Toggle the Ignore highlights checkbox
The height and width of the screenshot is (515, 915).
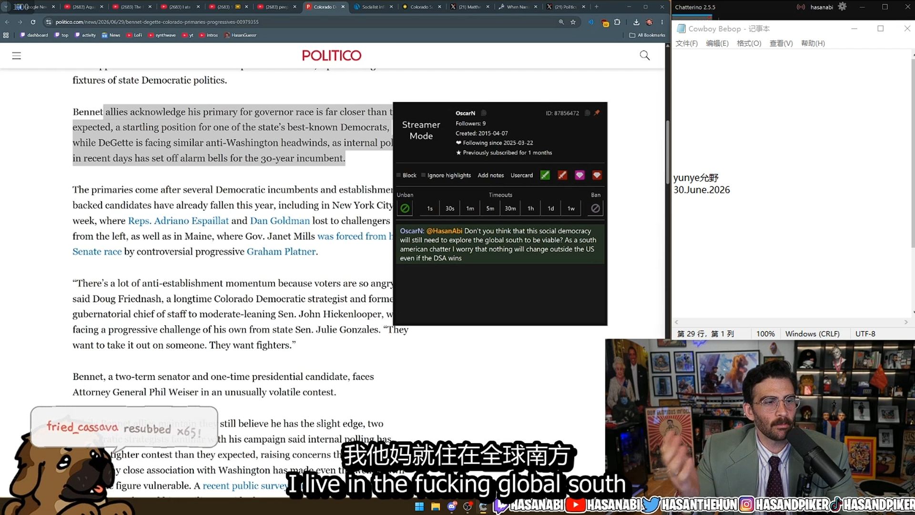pos(423,175)
